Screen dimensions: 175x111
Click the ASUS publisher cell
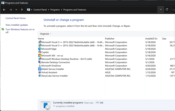coord(108,72)
